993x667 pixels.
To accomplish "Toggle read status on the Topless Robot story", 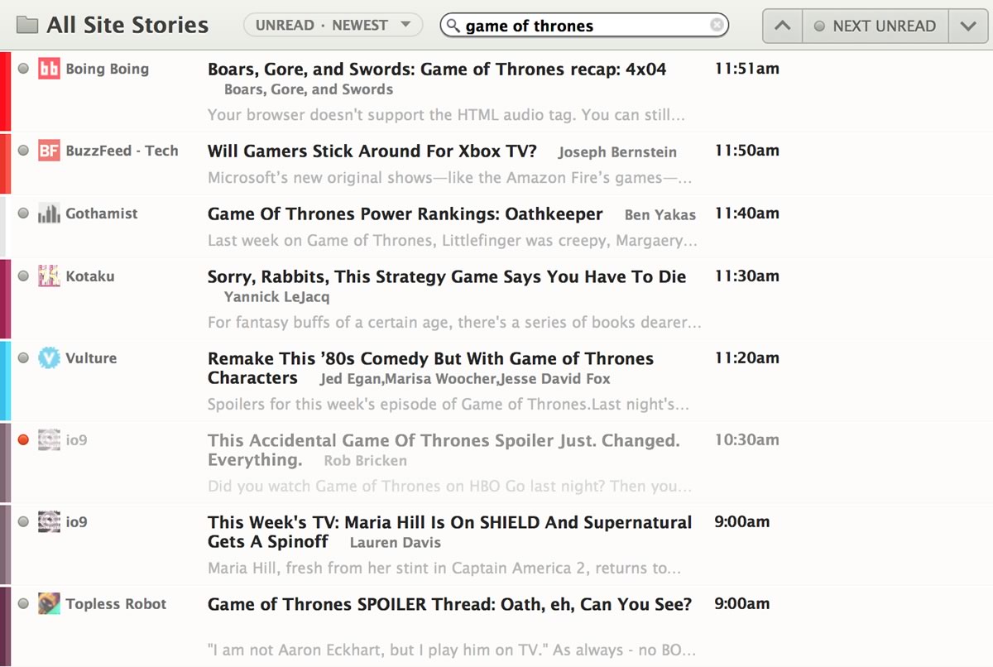I will [23, 604].
